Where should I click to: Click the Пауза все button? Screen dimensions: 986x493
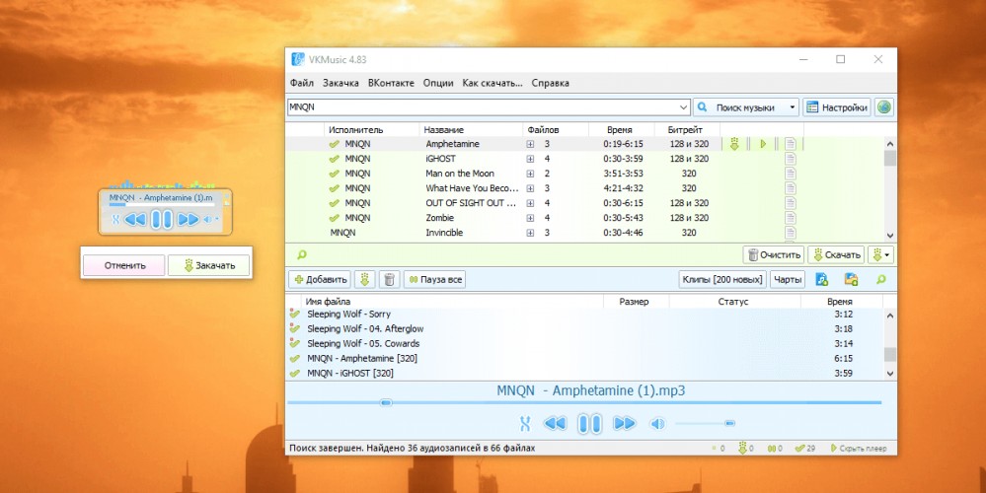click(x=434, y=279)
